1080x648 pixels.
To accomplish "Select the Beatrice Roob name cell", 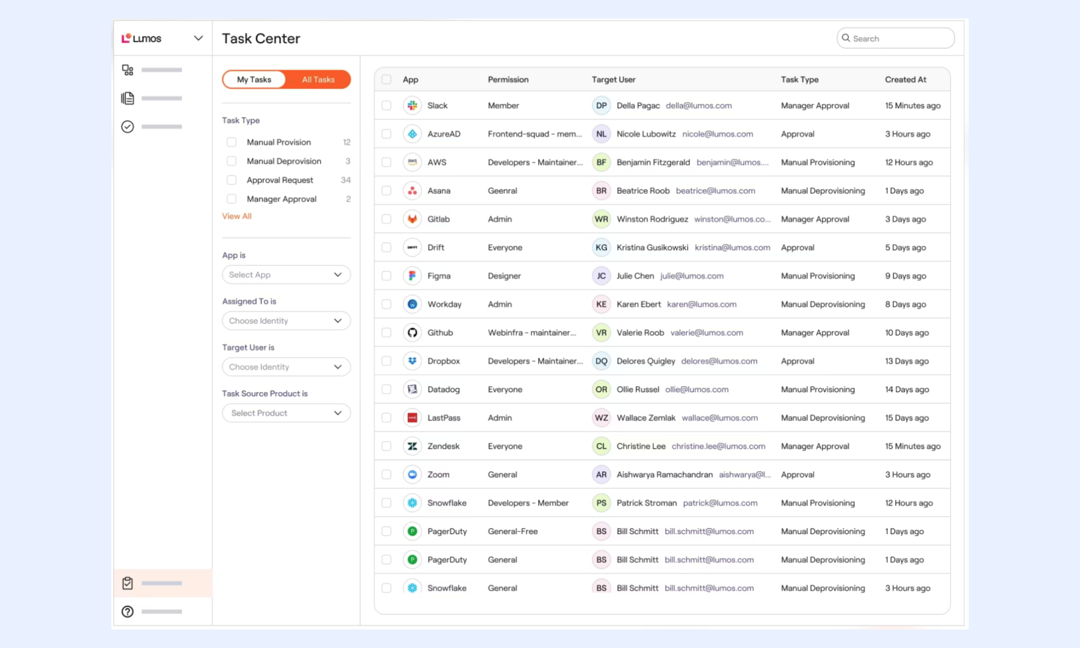I will pyautogui.click(x=643, y=191).
